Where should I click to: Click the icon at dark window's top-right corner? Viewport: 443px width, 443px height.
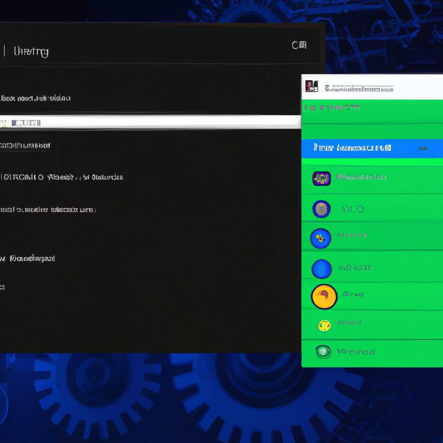coord(299,45)
